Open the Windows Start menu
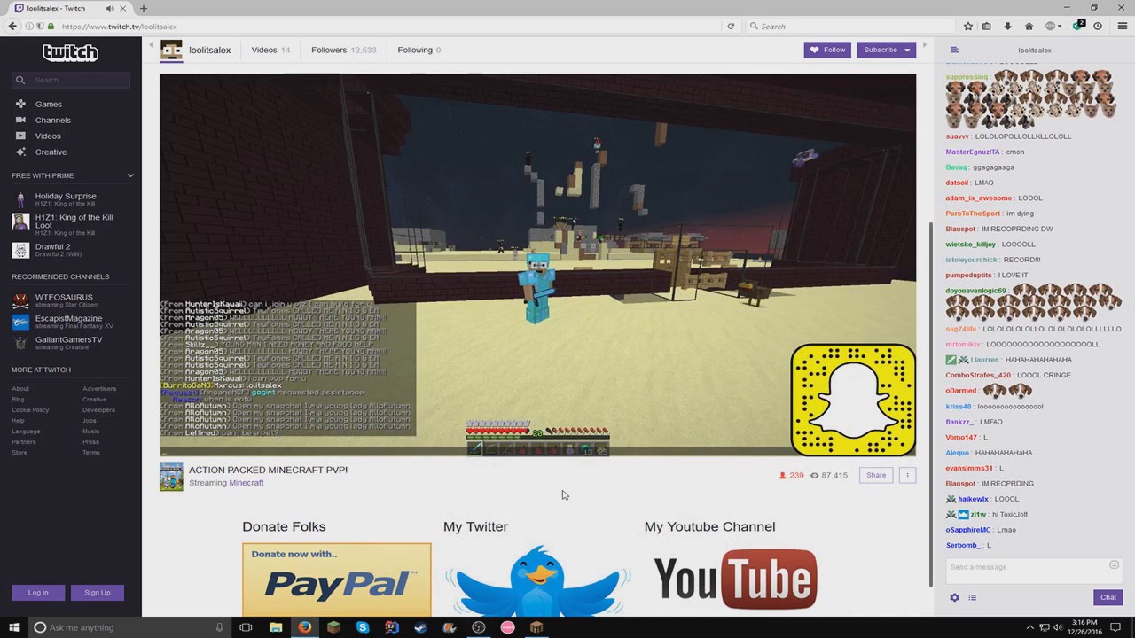The height and width of the screenshot is (638, 1135). pyautogui.click(x=13, y=627)
